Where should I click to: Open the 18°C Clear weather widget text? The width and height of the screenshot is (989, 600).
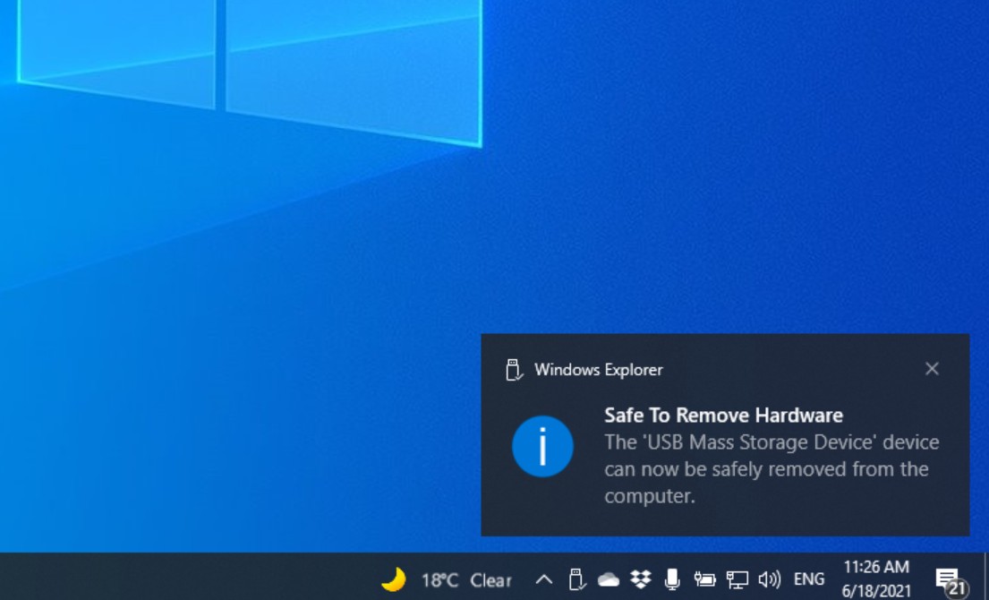click(466, 580)
